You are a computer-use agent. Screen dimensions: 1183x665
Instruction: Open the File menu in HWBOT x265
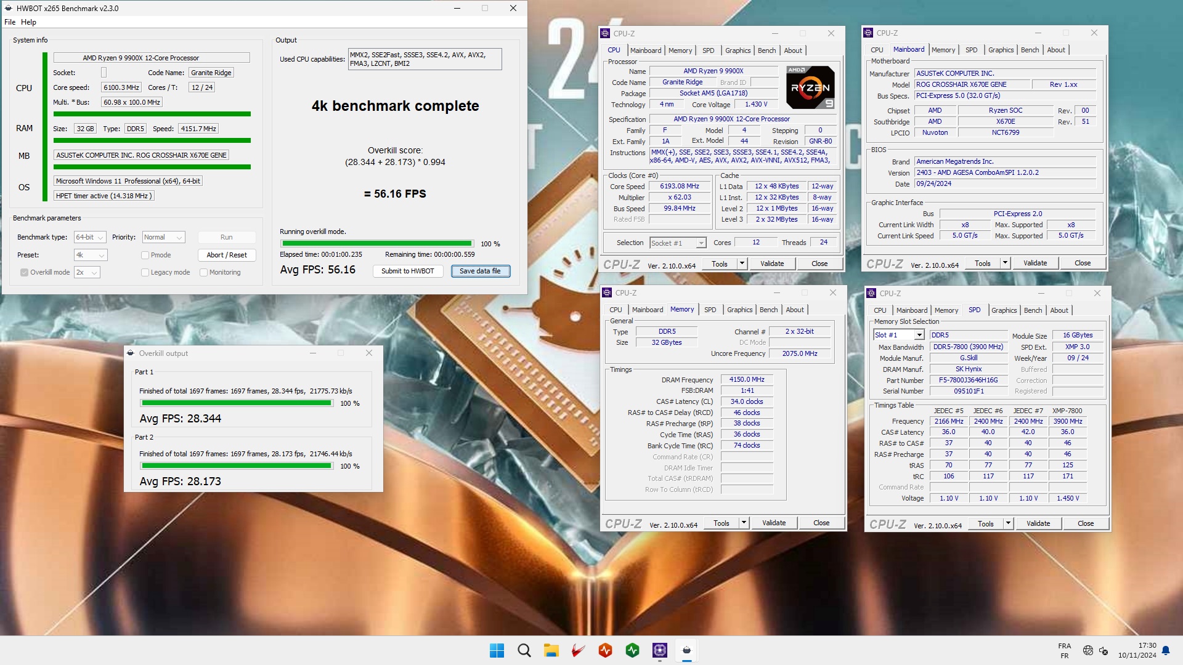click(10, 22)
